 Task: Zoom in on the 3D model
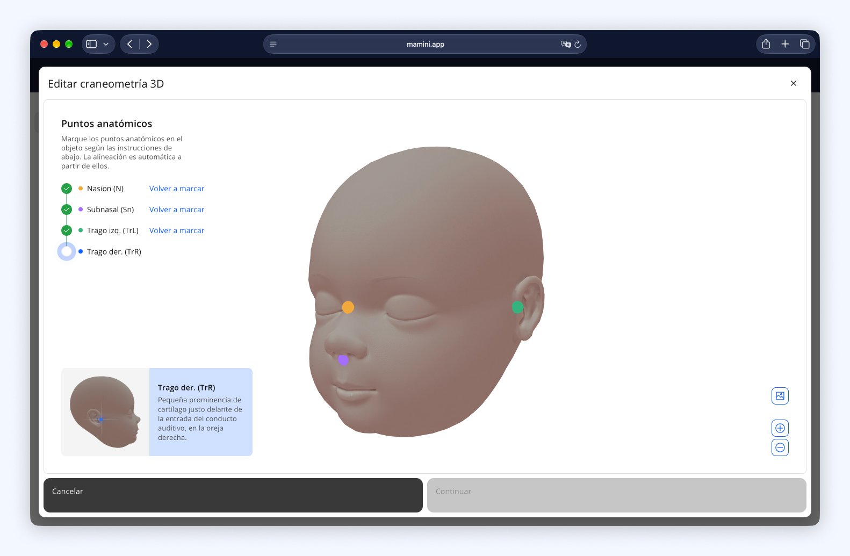coord(780,428)
